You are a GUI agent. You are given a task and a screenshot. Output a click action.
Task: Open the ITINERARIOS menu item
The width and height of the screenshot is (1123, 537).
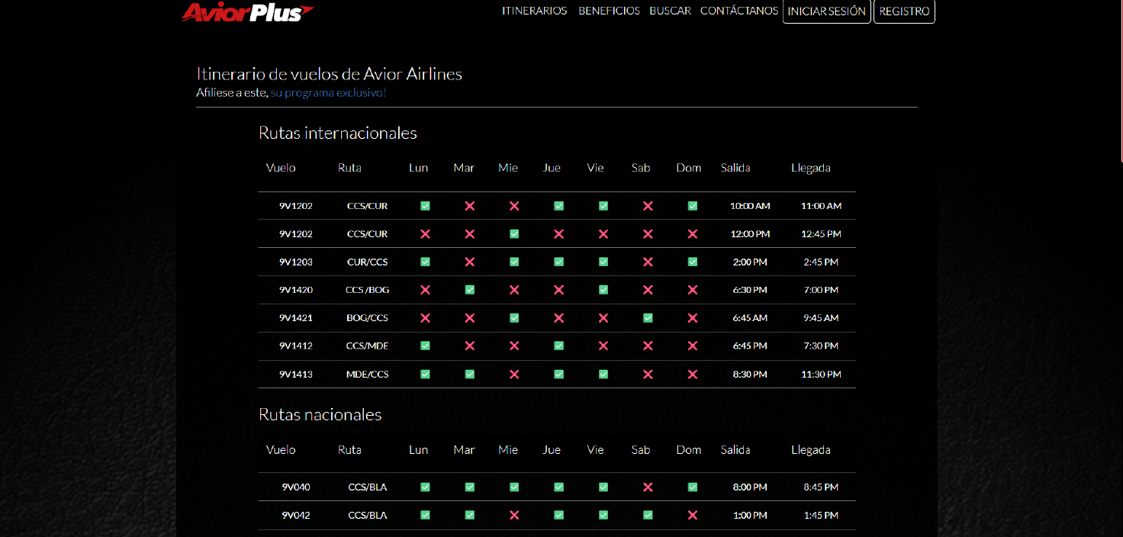point(534,11)
